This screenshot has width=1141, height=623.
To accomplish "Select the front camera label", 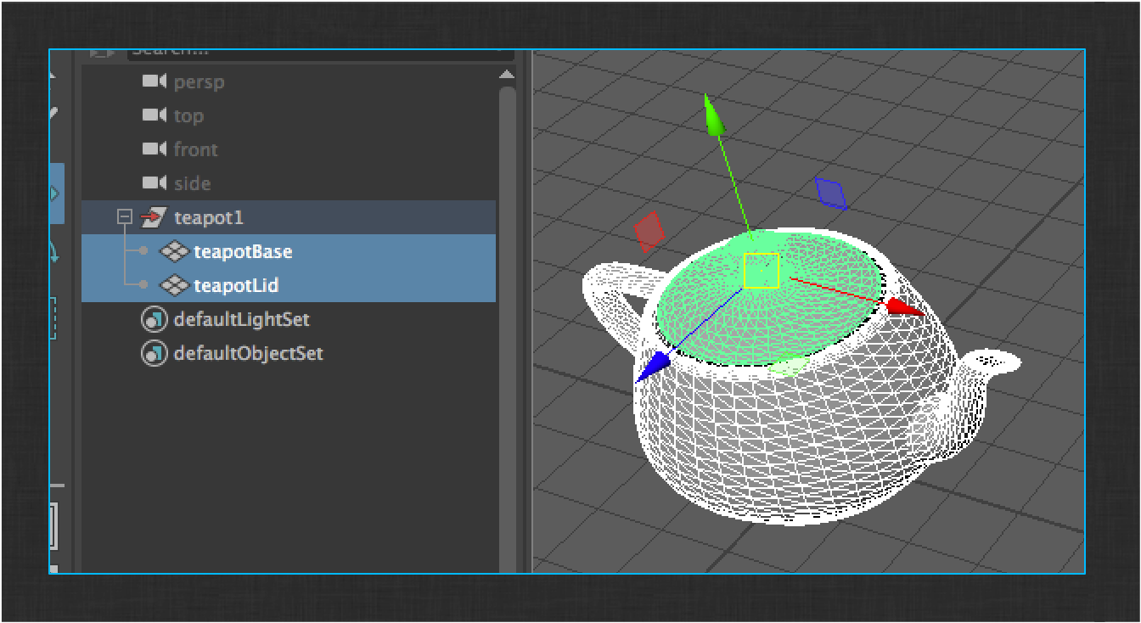I will tap(195, 149).
